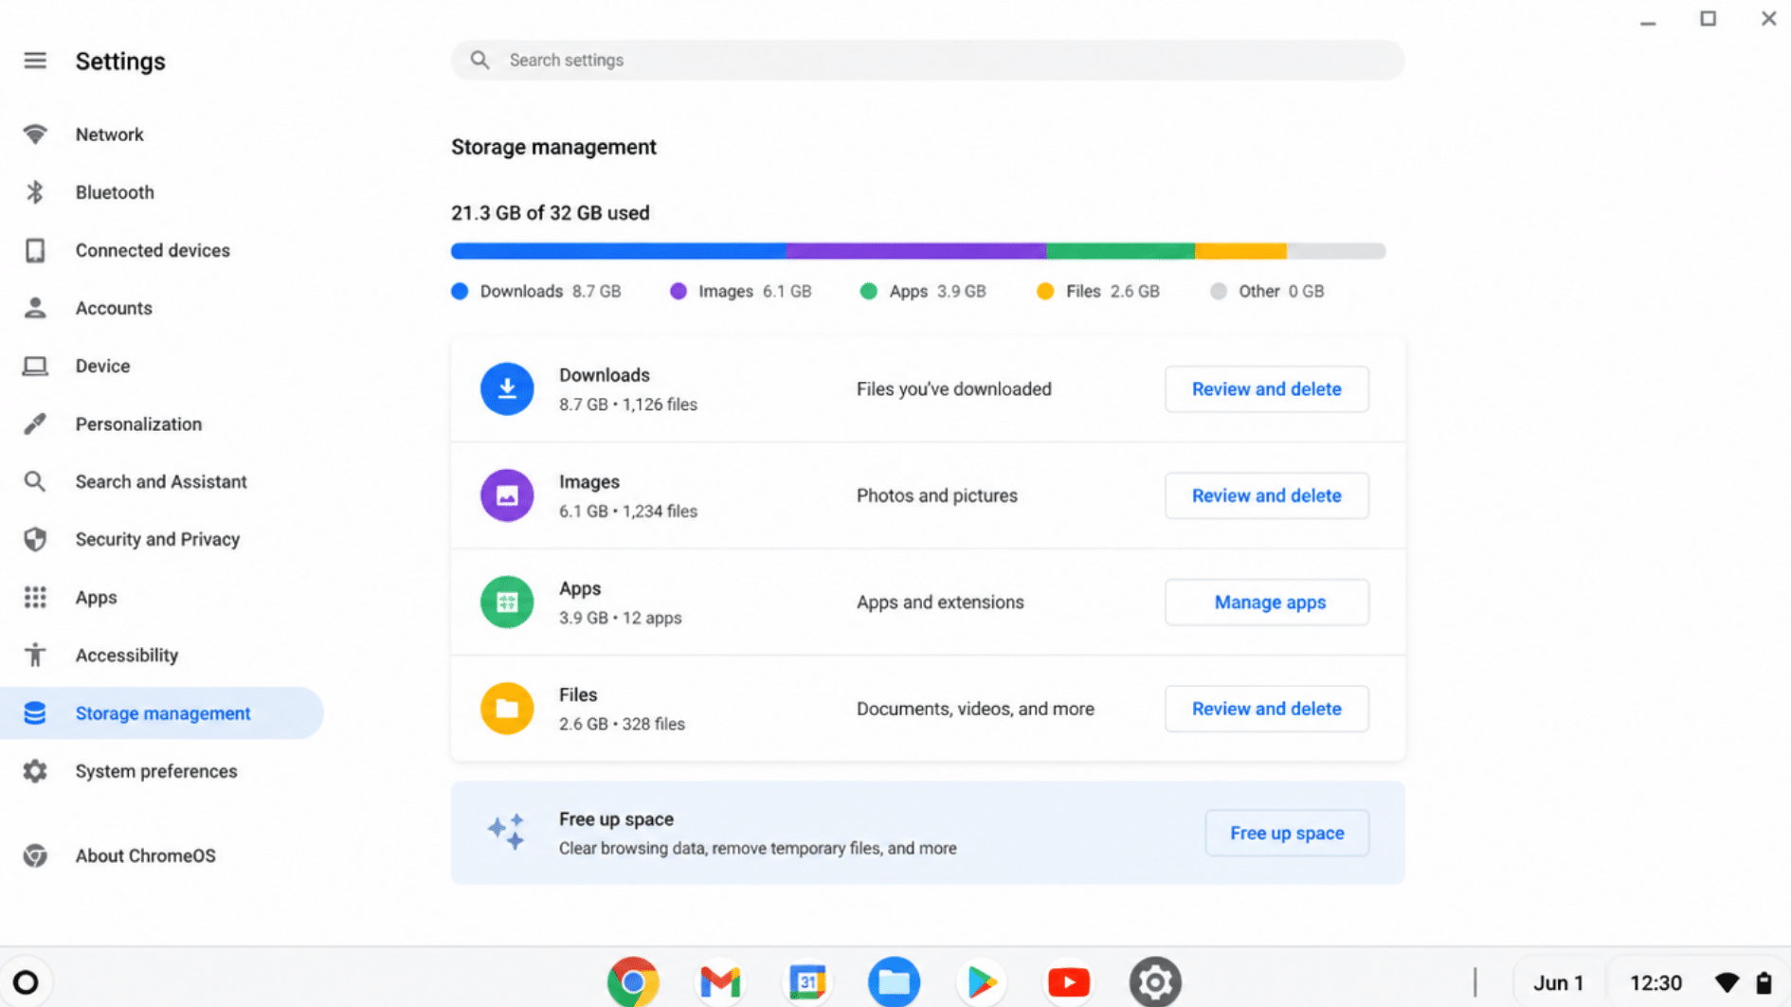Click '3.9 GB • 12 apps' text
The height and width of the screenshot is (1007, 1791).
[621, 618]
